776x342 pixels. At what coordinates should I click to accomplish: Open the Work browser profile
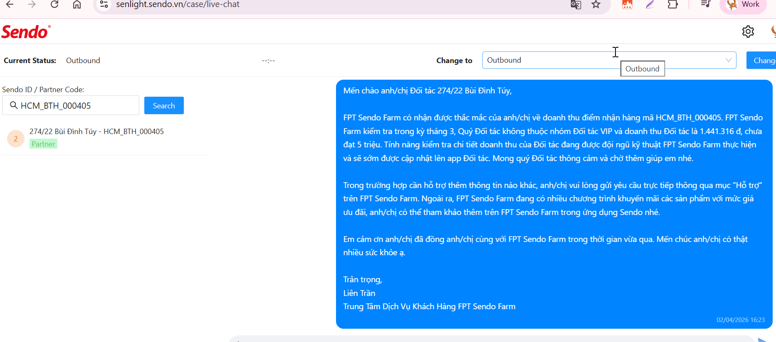[744, 5]
